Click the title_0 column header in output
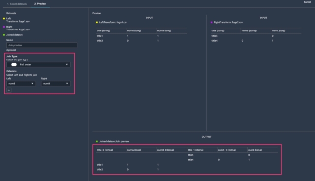Screen dimensions: 315x181 pos(105,150)
